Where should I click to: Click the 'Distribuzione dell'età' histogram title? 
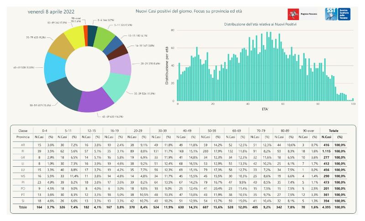coord(258,23)
